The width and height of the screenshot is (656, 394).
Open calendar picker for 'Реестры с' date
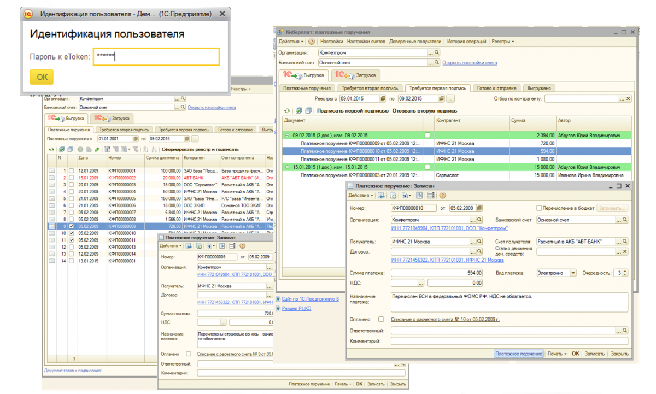point(382,99)
